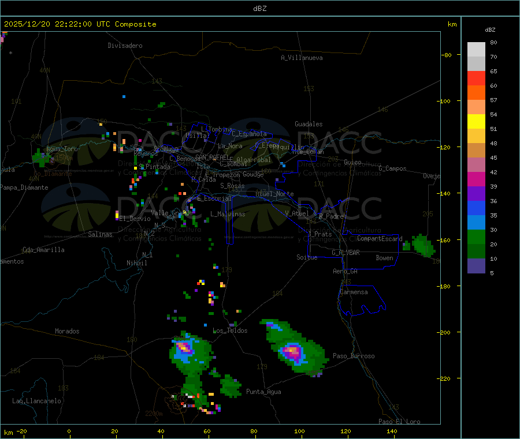Click the Cda_Amarilla map label
Screen dimensions: 520x439
(43, 250)
